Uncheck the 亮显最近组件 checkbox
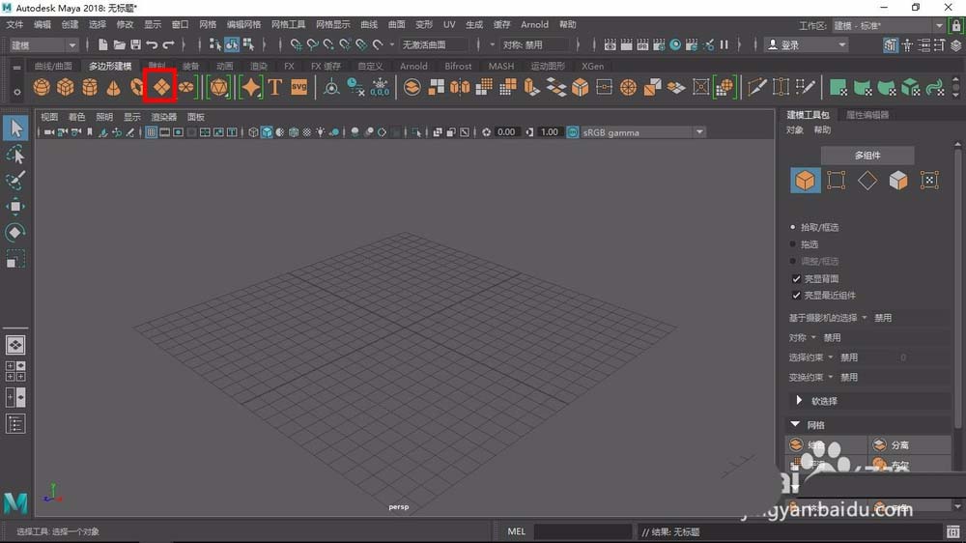966x543 pixels. coord(796,296)
